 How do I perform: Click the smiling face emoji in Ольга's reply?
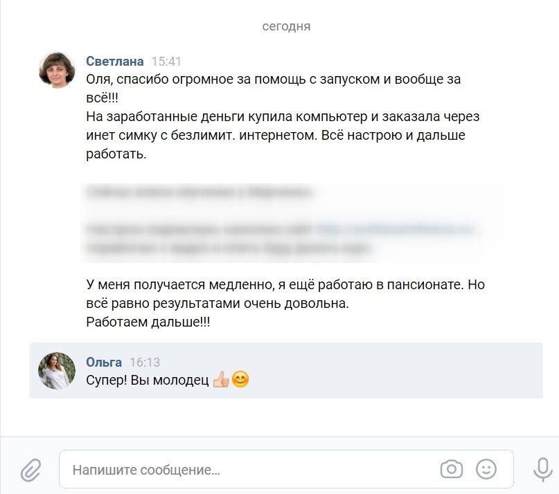[240, 379]
